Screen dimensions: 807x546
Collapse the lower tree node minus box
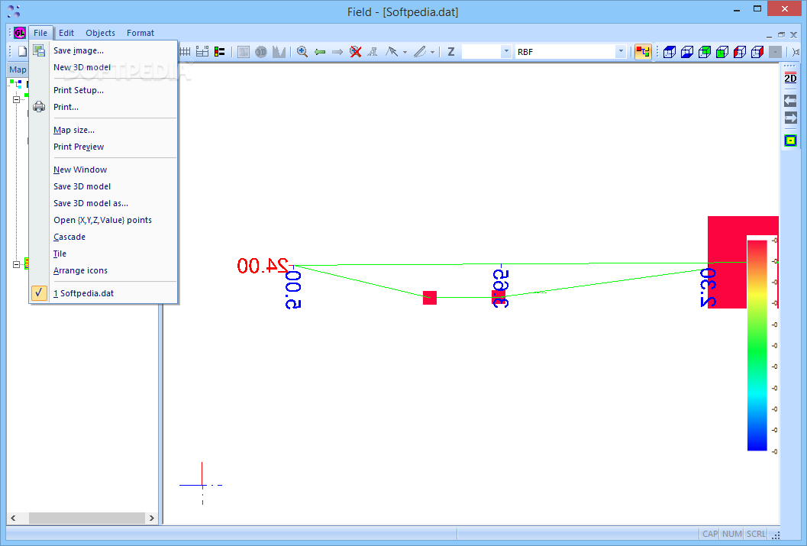tap(17, 264)
